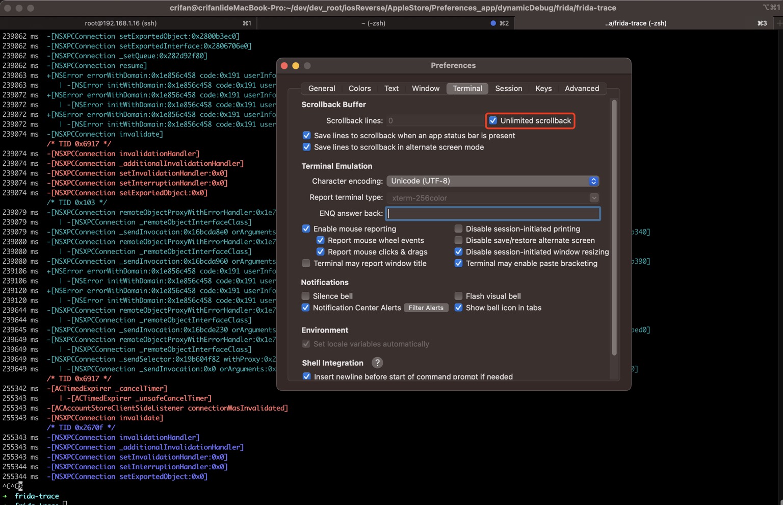Click the Filter Alerts button
This screenshot has height=505, width=783.
pos(426,308)
